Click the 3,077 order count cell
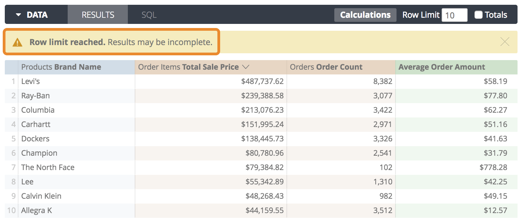The image size is (523, 224). 341,96
